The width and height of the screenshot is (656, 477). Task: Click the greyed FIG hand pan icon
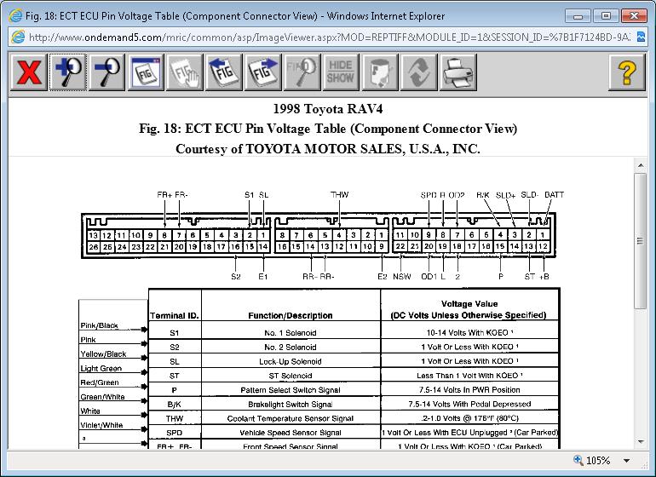coord(185,72)
